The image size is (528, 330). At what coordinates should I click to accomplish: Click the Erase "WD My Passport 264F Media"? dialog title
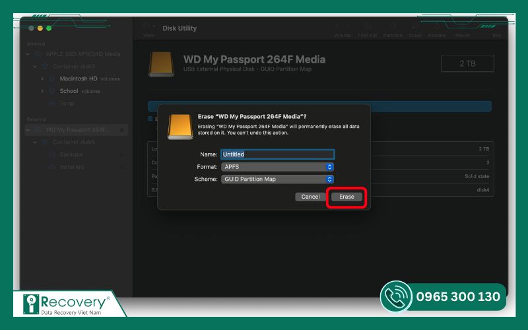click(x=252, y=117)
